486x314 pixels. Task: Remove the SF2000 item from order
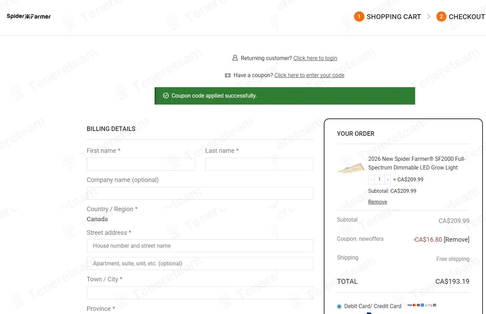point(378,202)
